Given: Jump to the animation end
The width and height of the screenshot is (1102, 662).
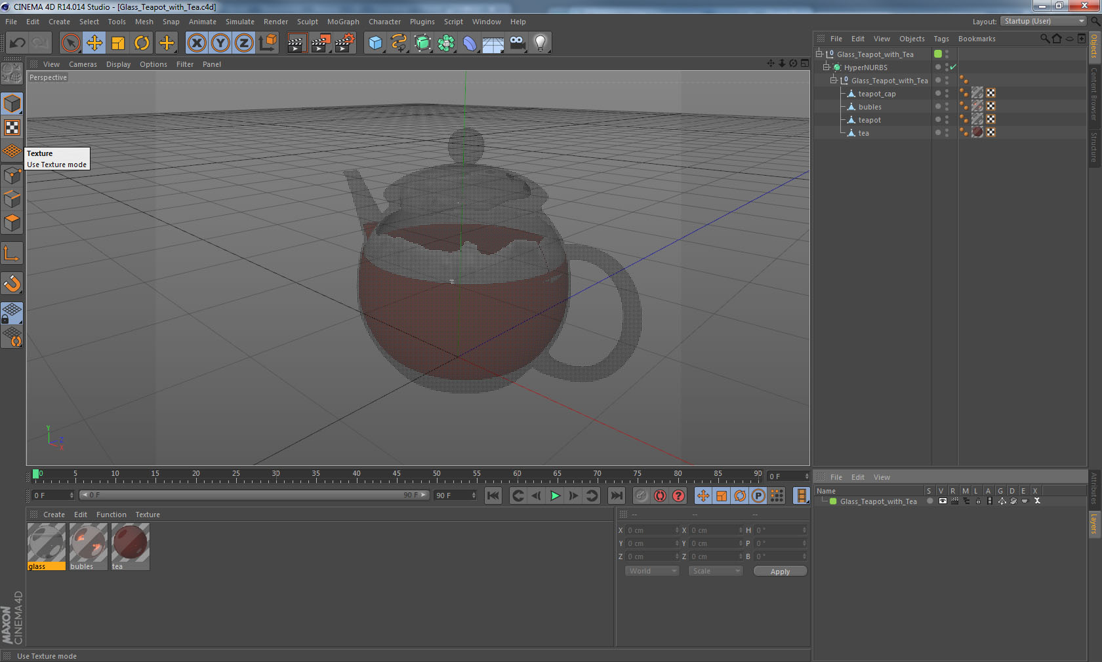Looking at the screenshot, I should coord(616,496).
